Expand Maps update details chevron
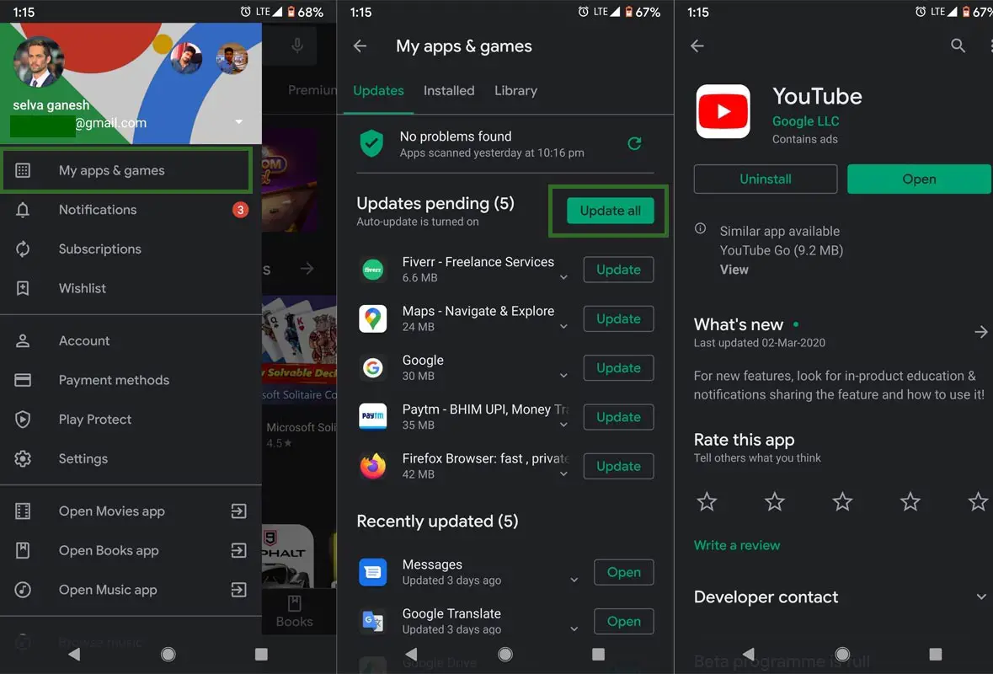This screenshot has height=674, width=993. coord(563,326)
